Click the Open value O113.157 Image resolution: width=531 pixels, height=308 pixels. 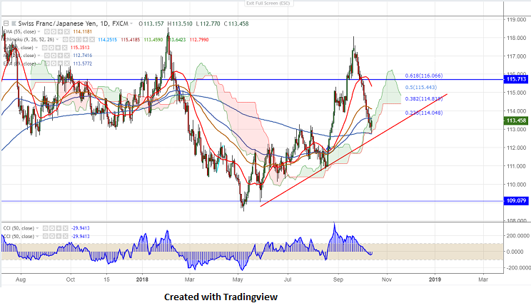[151, 24]
